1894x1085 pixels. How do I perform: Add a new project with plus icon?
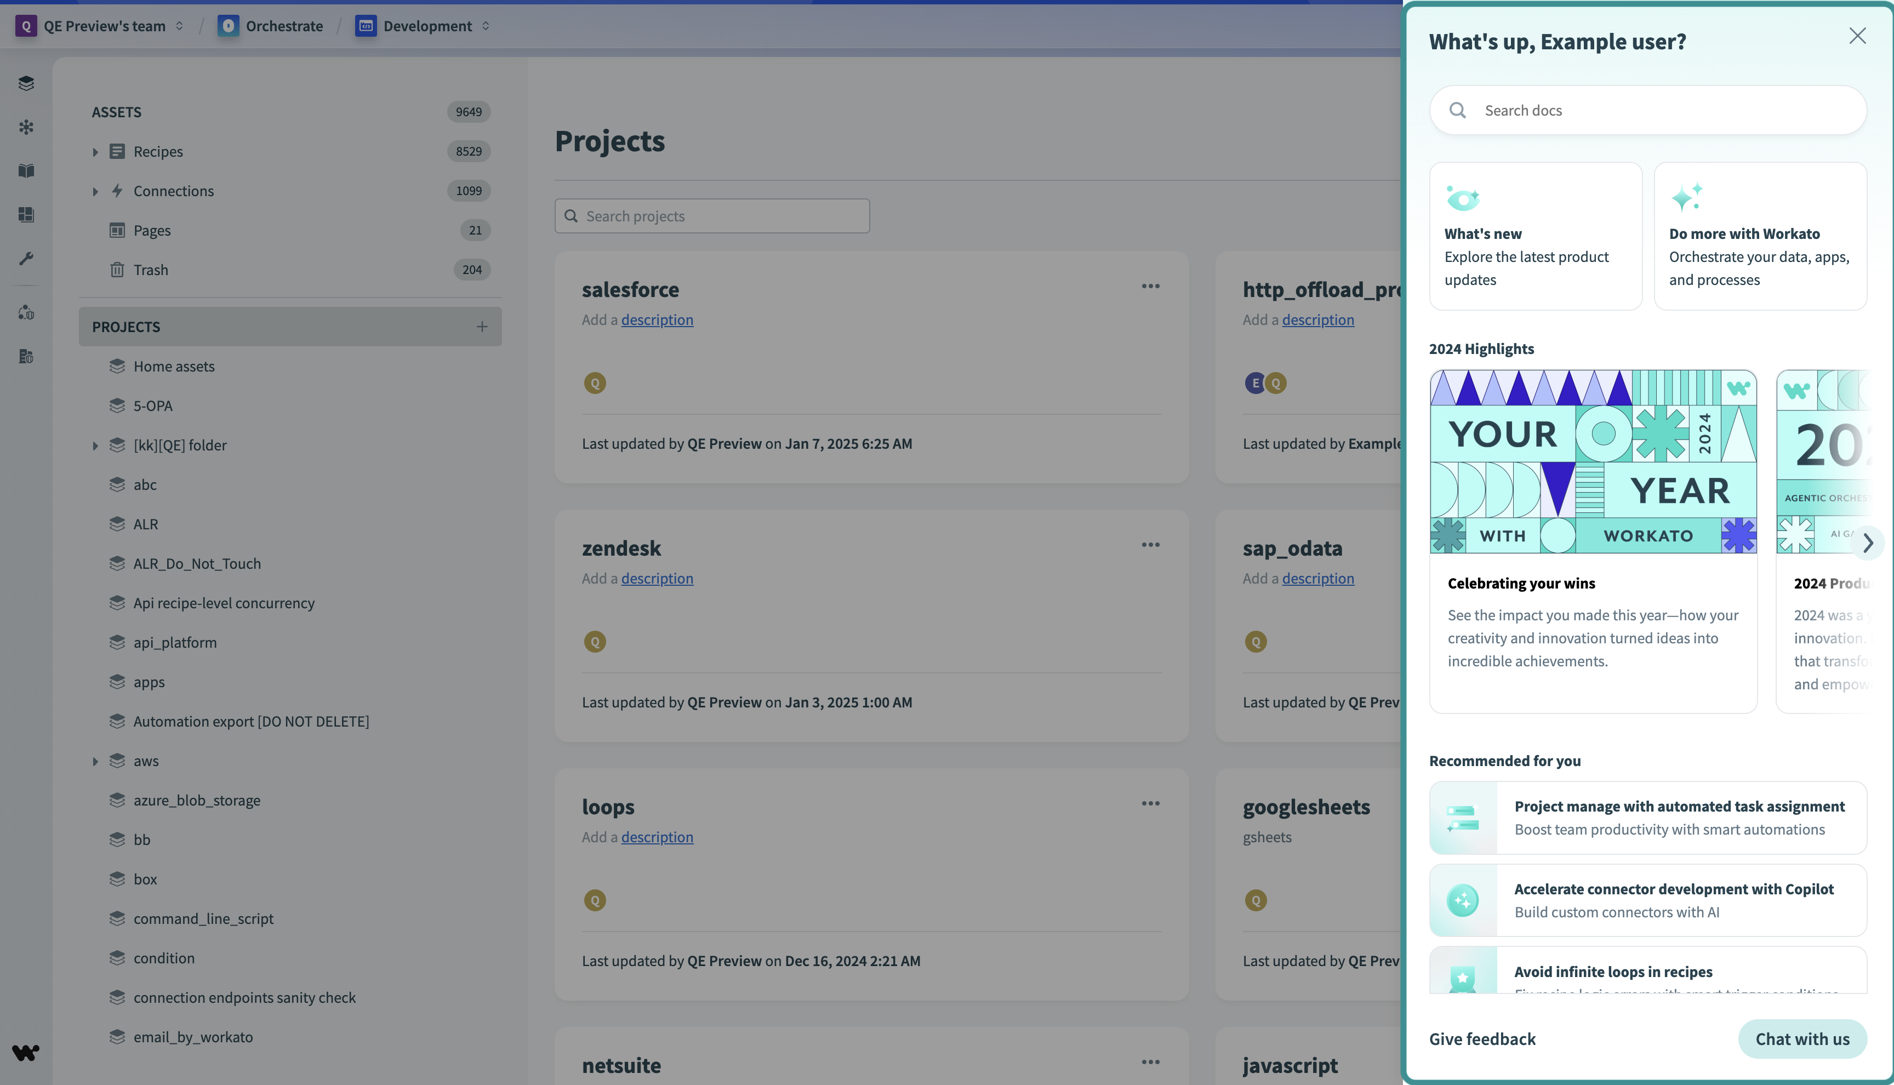click(482, 327)
